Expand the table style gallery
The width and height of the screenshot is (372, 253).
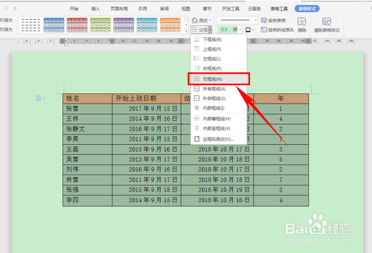click(x=186, y=30)
